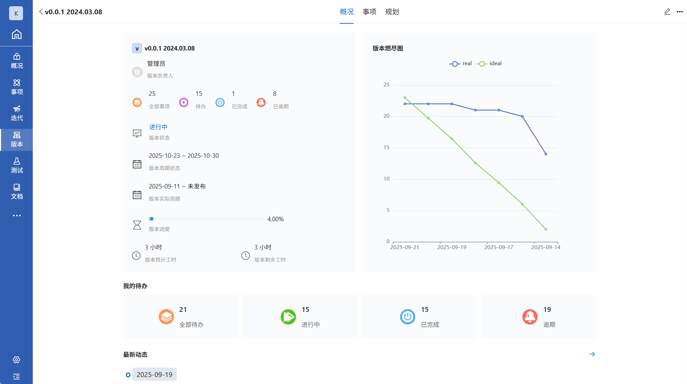Click the edit pencil icon
The width and height of the screenshot is (687, 384).
(x=667, y=11)
